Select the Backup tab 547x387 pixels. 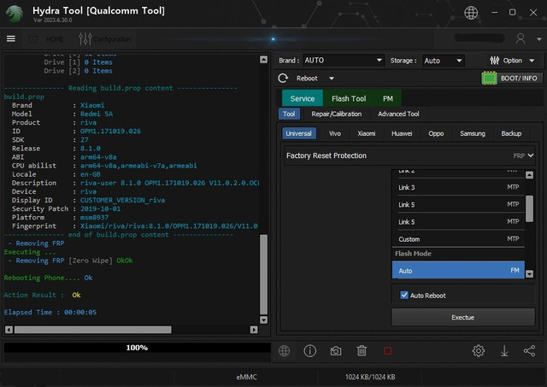pos(511,133)
